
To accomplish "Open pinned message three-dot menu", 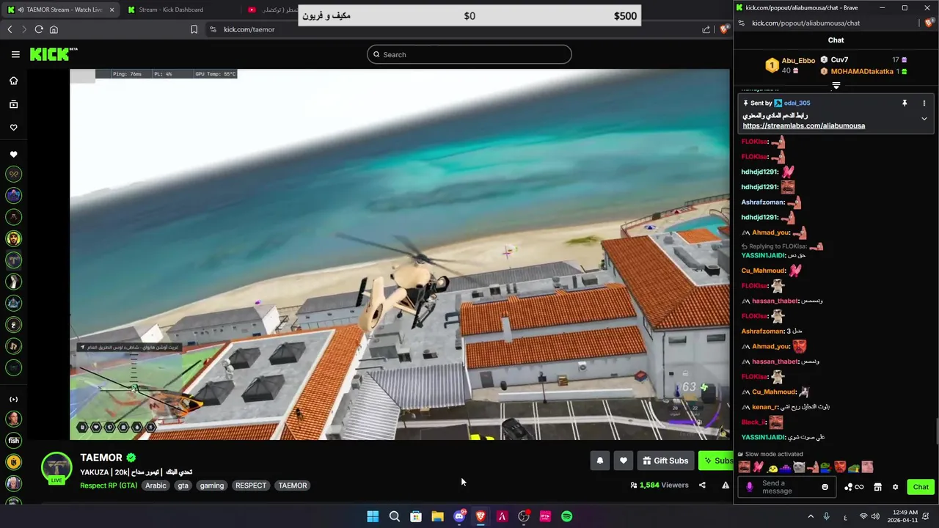I will coord(924,103).
